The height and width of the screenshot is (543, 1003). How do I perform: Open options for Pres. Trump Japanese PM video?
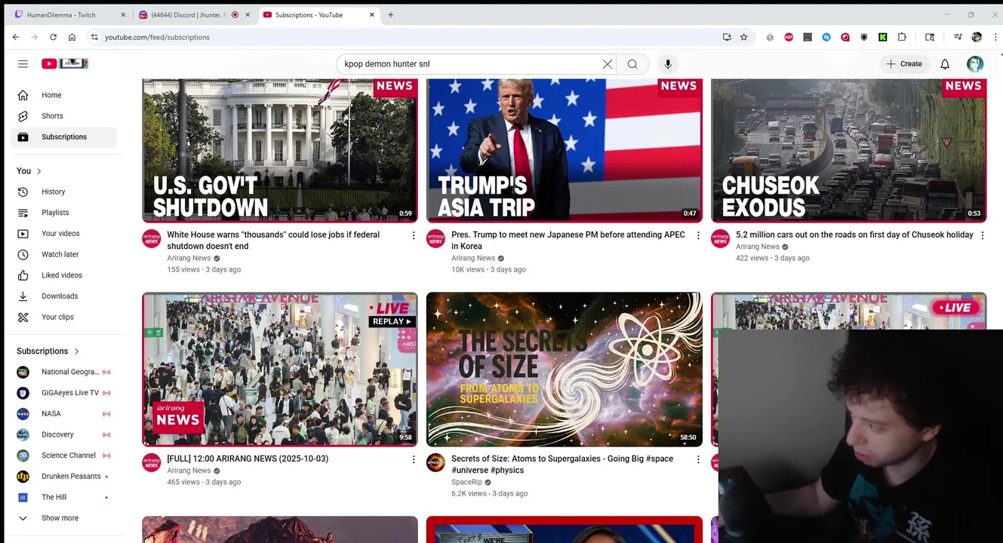pos(698,236)
